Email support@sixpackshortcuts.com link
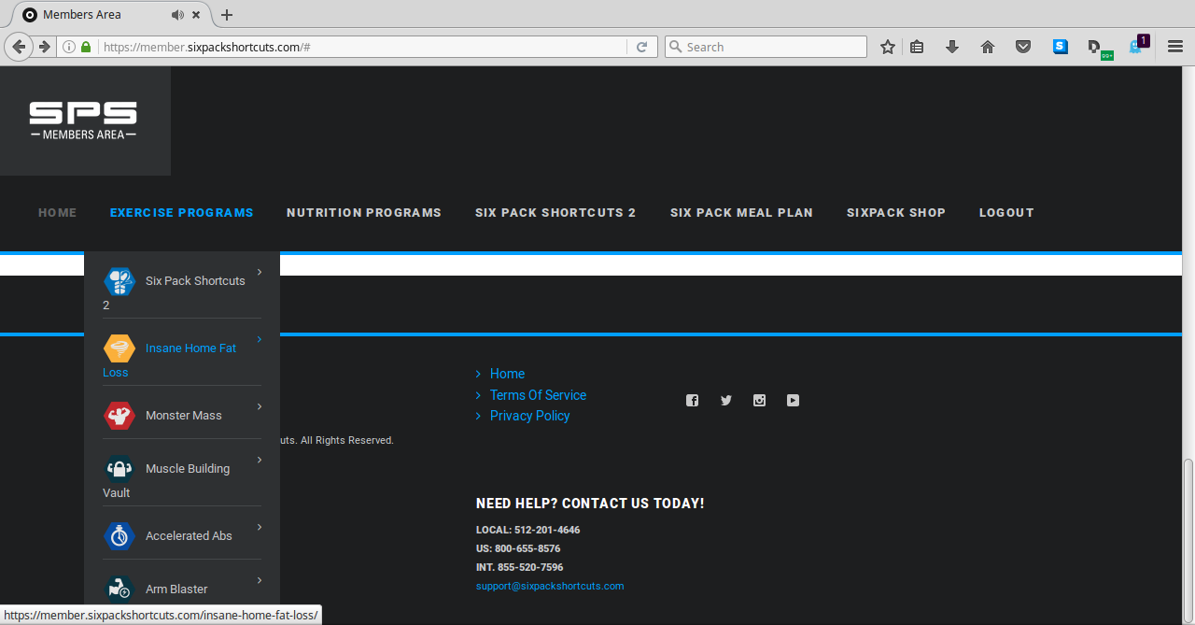The width and height of the screenshot is (1195, 625). click(x=550, y=587)
